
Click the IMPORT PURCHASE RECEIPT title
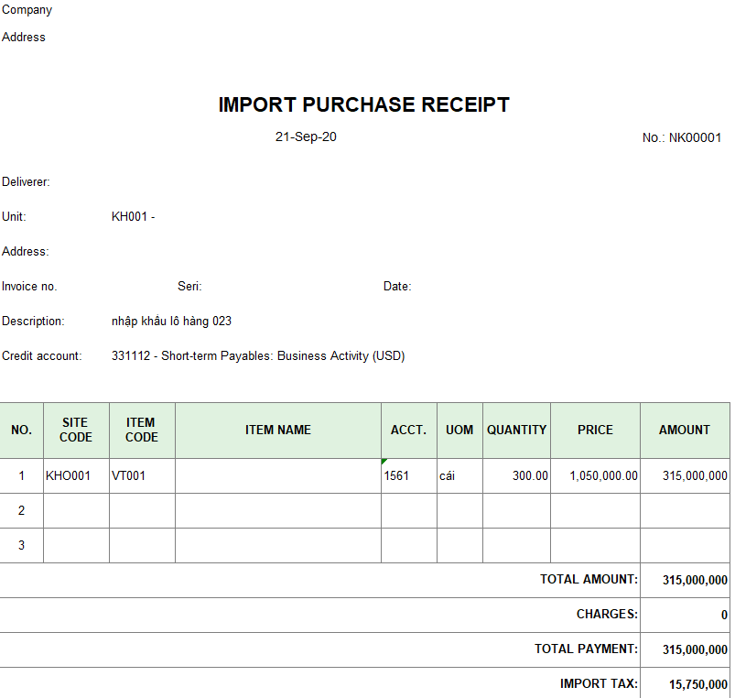[x=363, y=104]
